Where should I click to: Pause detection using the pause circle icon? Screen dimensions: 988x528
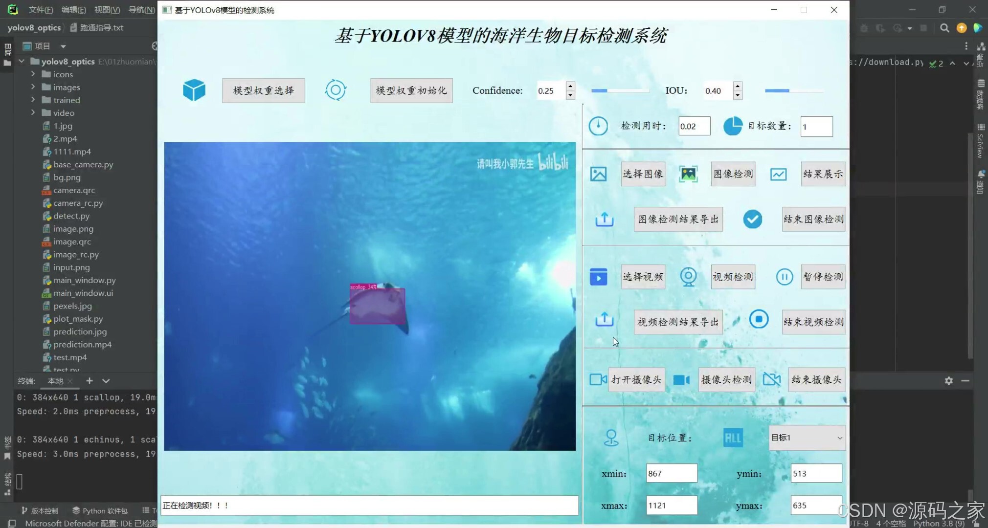[x=784, y=277]
